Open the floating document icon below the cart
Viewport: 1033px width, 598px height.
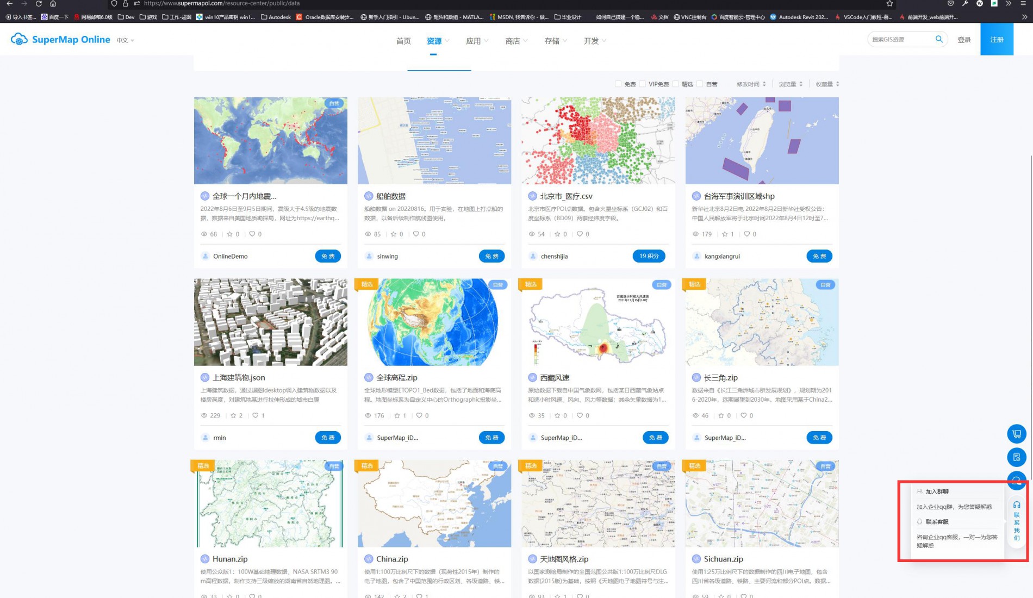point(1016,457)
